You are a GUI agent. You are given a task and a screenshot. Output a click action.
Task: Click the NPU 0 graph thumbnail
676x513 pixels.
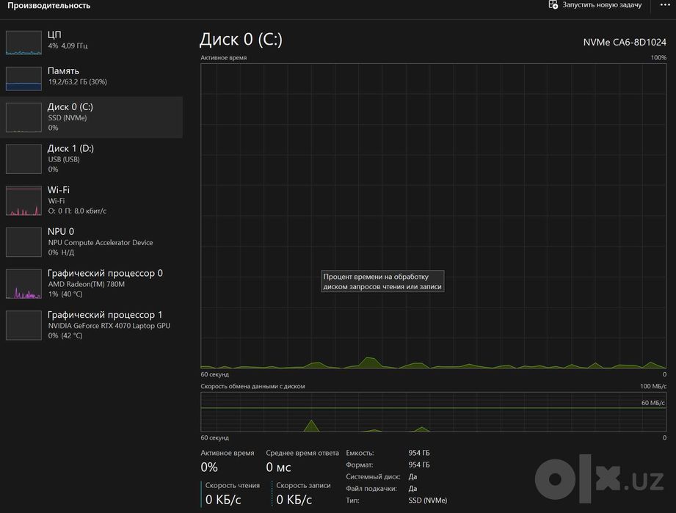(x=23, y=242)
